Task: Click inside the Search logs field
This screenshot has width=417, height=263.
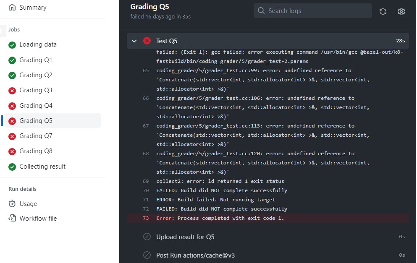Action: [312, 10]
